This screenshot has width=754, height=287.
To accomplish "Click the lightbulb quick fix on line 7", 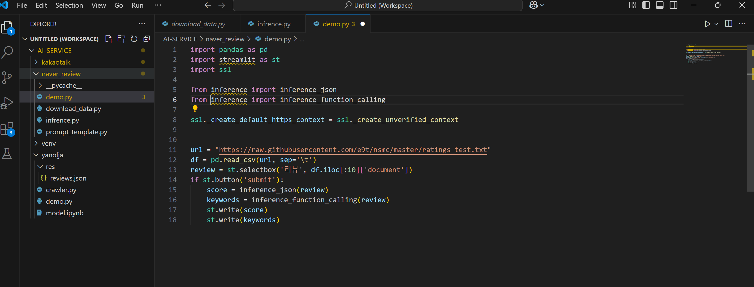I will click(195, 109).
